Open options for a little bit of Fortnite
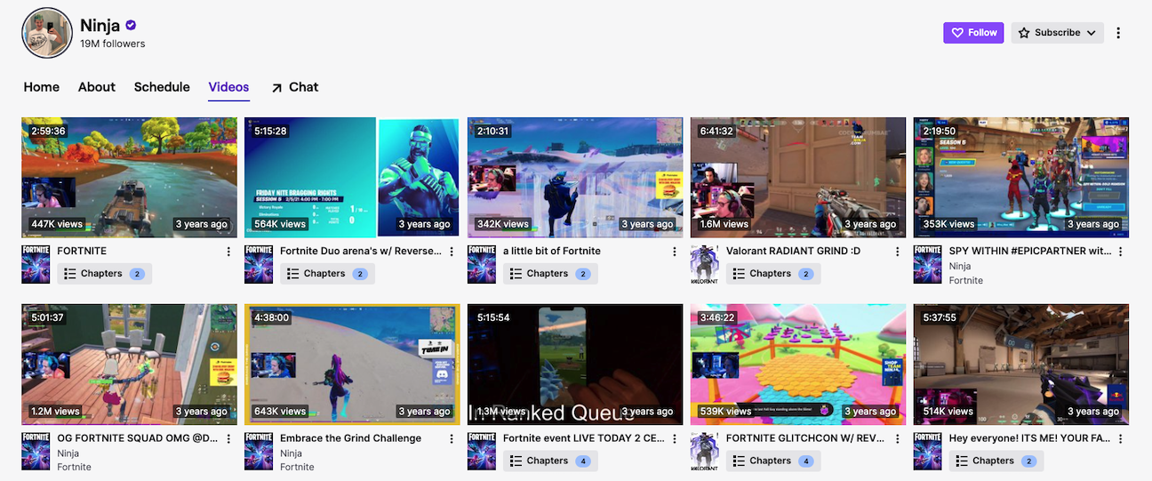Screen dimensions: 1152x481 point(675,252)
